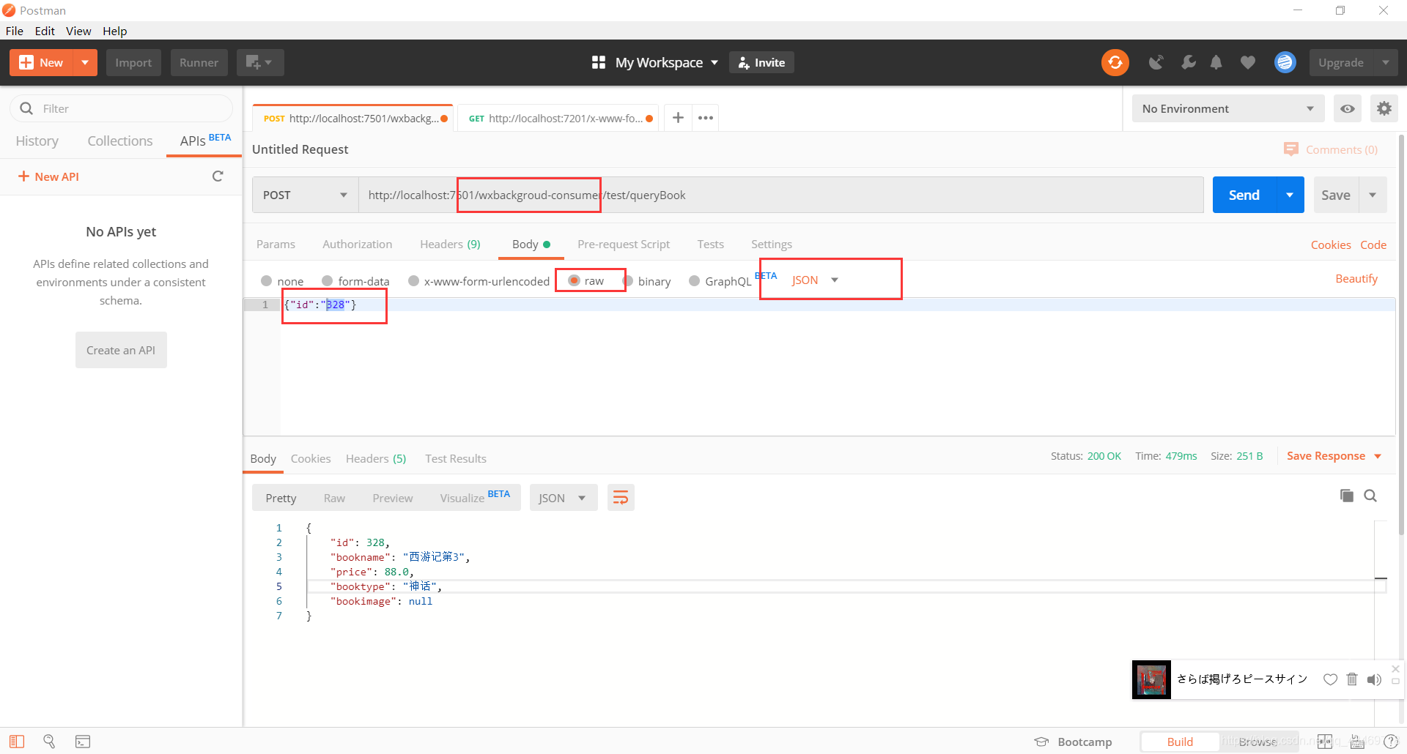Switch to Raw response view
This screenshot has height=754, width=1407.
tap(334, 498)
